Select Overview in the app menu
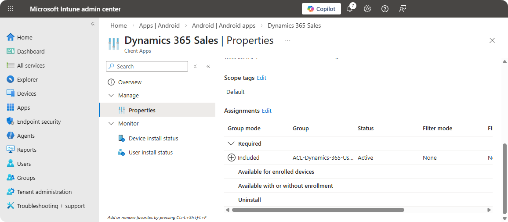 (130, 82)
